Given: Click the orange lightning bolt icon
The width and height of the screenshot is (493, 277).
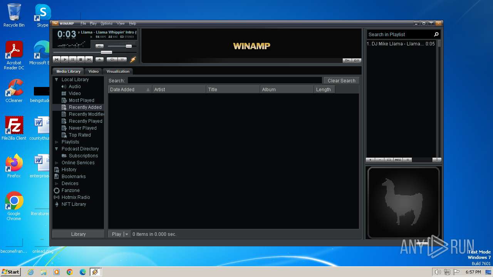Looking at the screenshot, I should click(x=133, y=59).
